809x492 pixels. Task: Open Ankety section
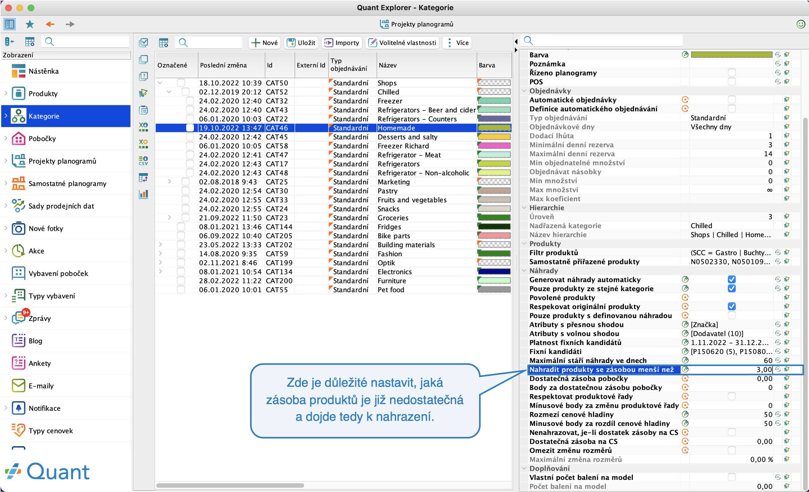click(x=66, y=363)
